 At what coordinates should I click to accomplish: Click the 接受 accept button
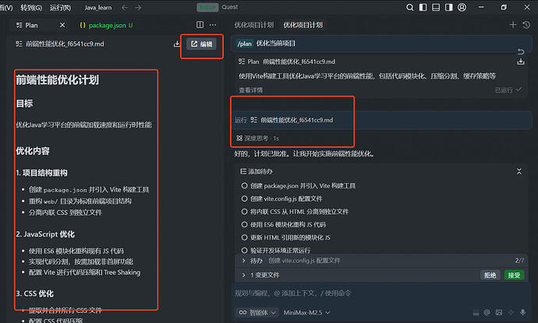point(514,275)
